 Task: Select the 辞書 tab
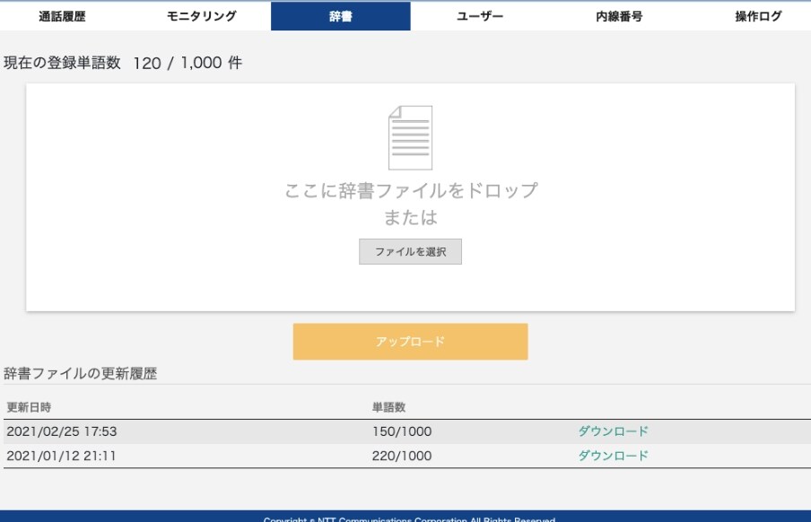[340, 16]
